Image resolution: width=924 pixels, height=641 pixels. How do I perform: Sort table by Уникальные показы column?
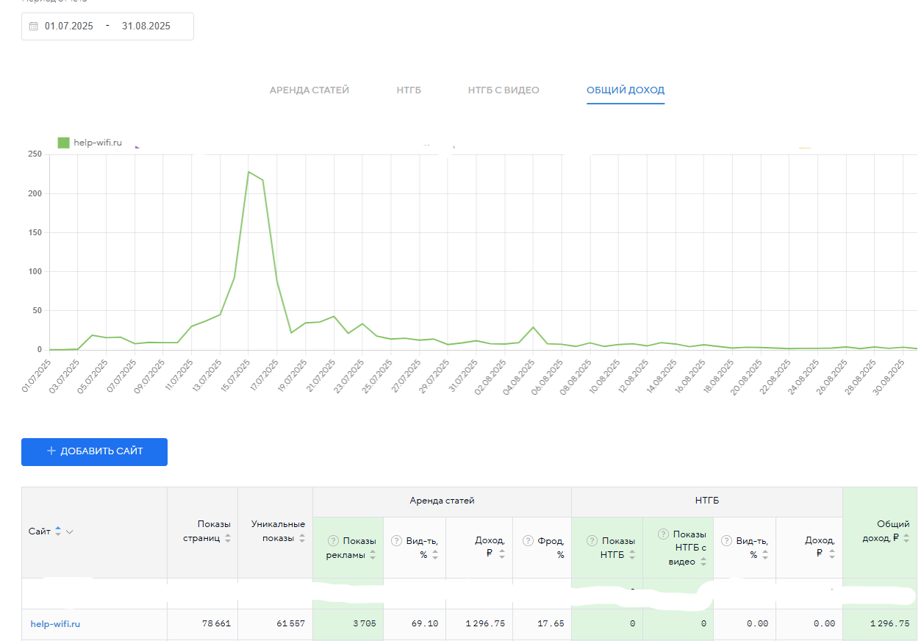[x=301, y=538]
